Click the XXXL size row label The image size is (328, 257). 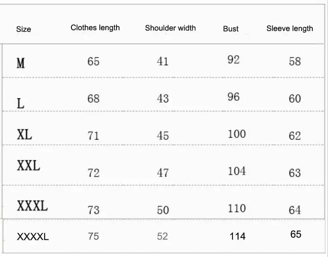click(32, 205)
